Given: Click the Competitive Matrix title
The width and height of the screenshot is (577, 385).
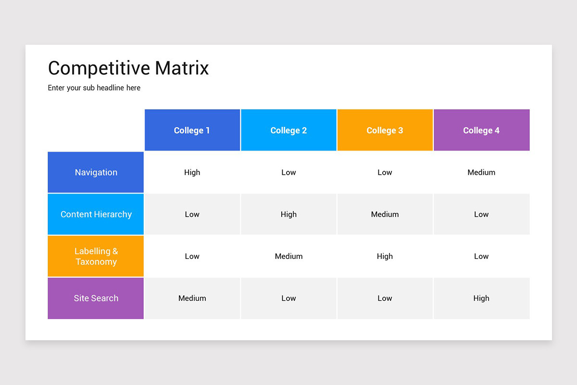Looking at the screenshot, I should point(128,68).
